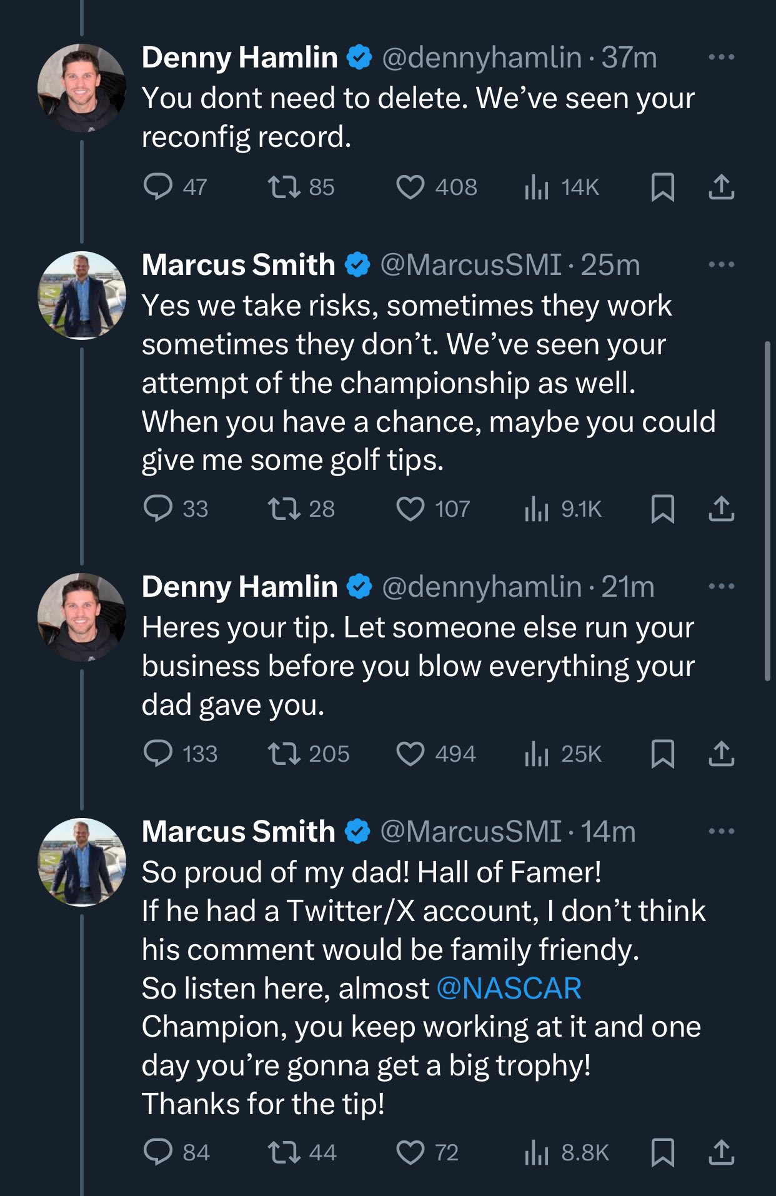Viewport: 776px width, 1196px height.
Task: Share Denny Hamlin's "Heres your tip" tweet
Action: (x=721, y=754)
